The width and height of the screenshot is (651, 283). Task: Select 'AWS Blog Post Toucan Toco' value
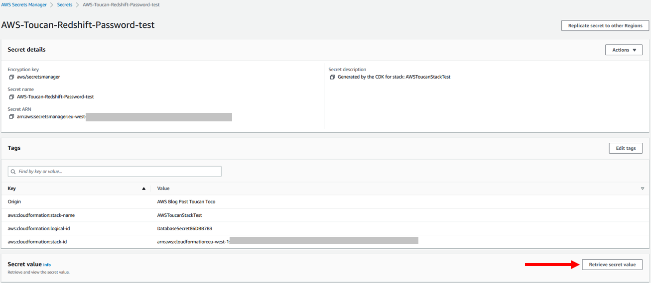click(186, 202)
